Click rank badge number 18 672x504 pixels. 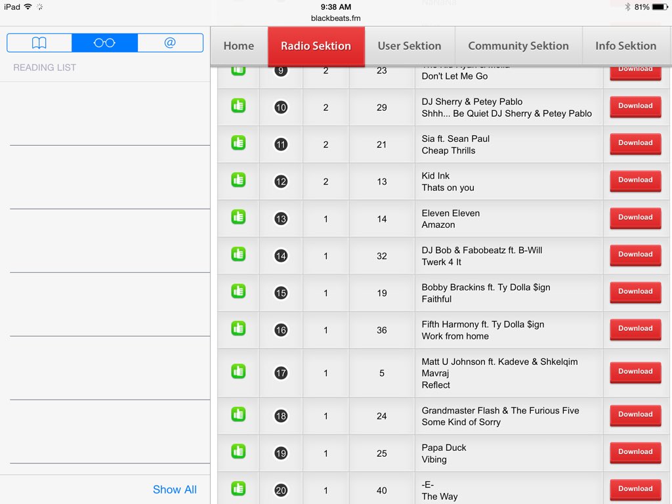click(281, 415)
